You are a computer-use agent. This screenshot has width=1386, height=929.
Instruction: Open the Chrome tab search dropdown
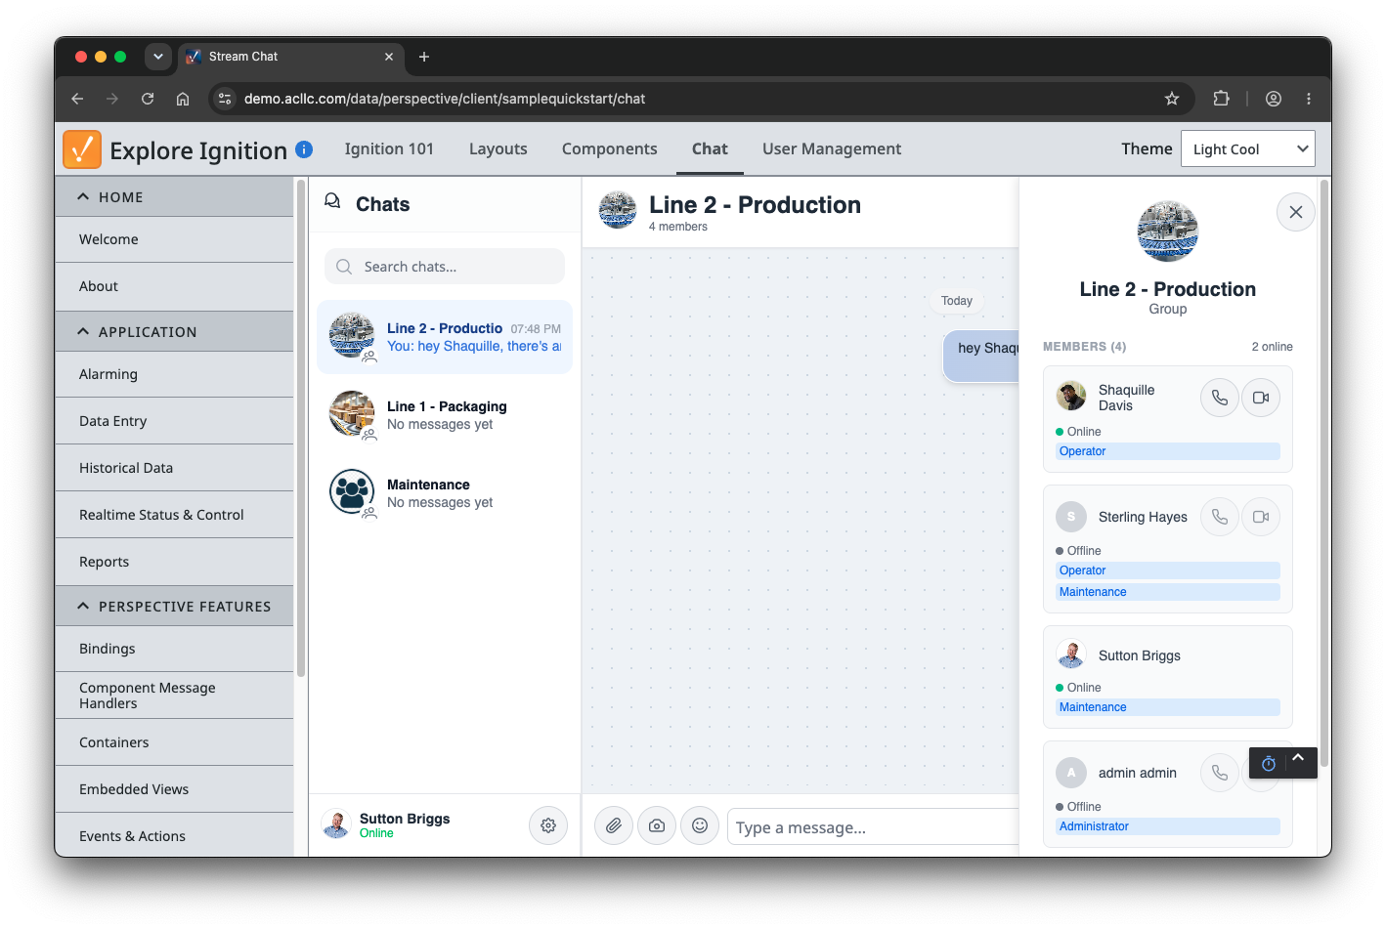tap(158, 57)
